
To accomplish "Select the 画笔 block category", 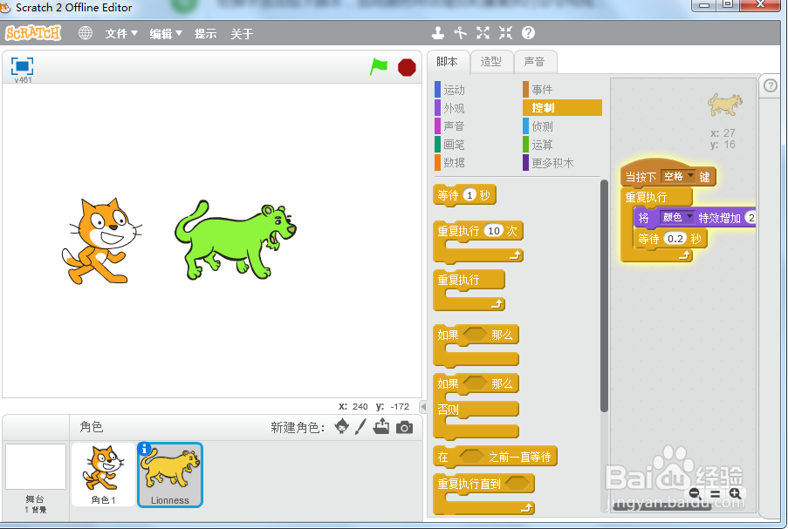I will click(x=454, y=145).
